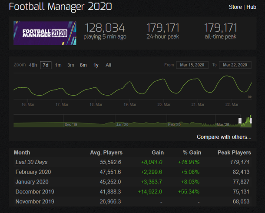Image resolution: width=265 pixels, height=213 pixels.
Task: Grab the right navigator range handle
Action: tap(251, 121)
